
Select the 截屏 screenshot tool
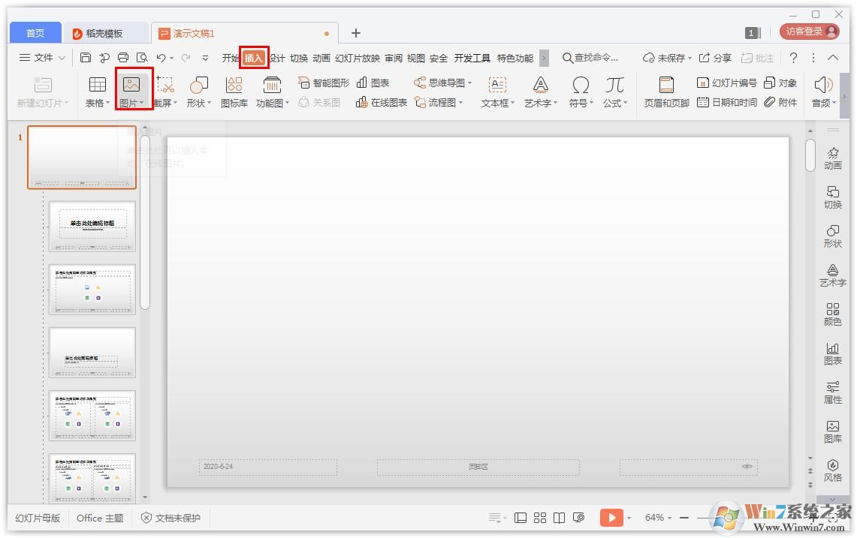tap(165, 90)
